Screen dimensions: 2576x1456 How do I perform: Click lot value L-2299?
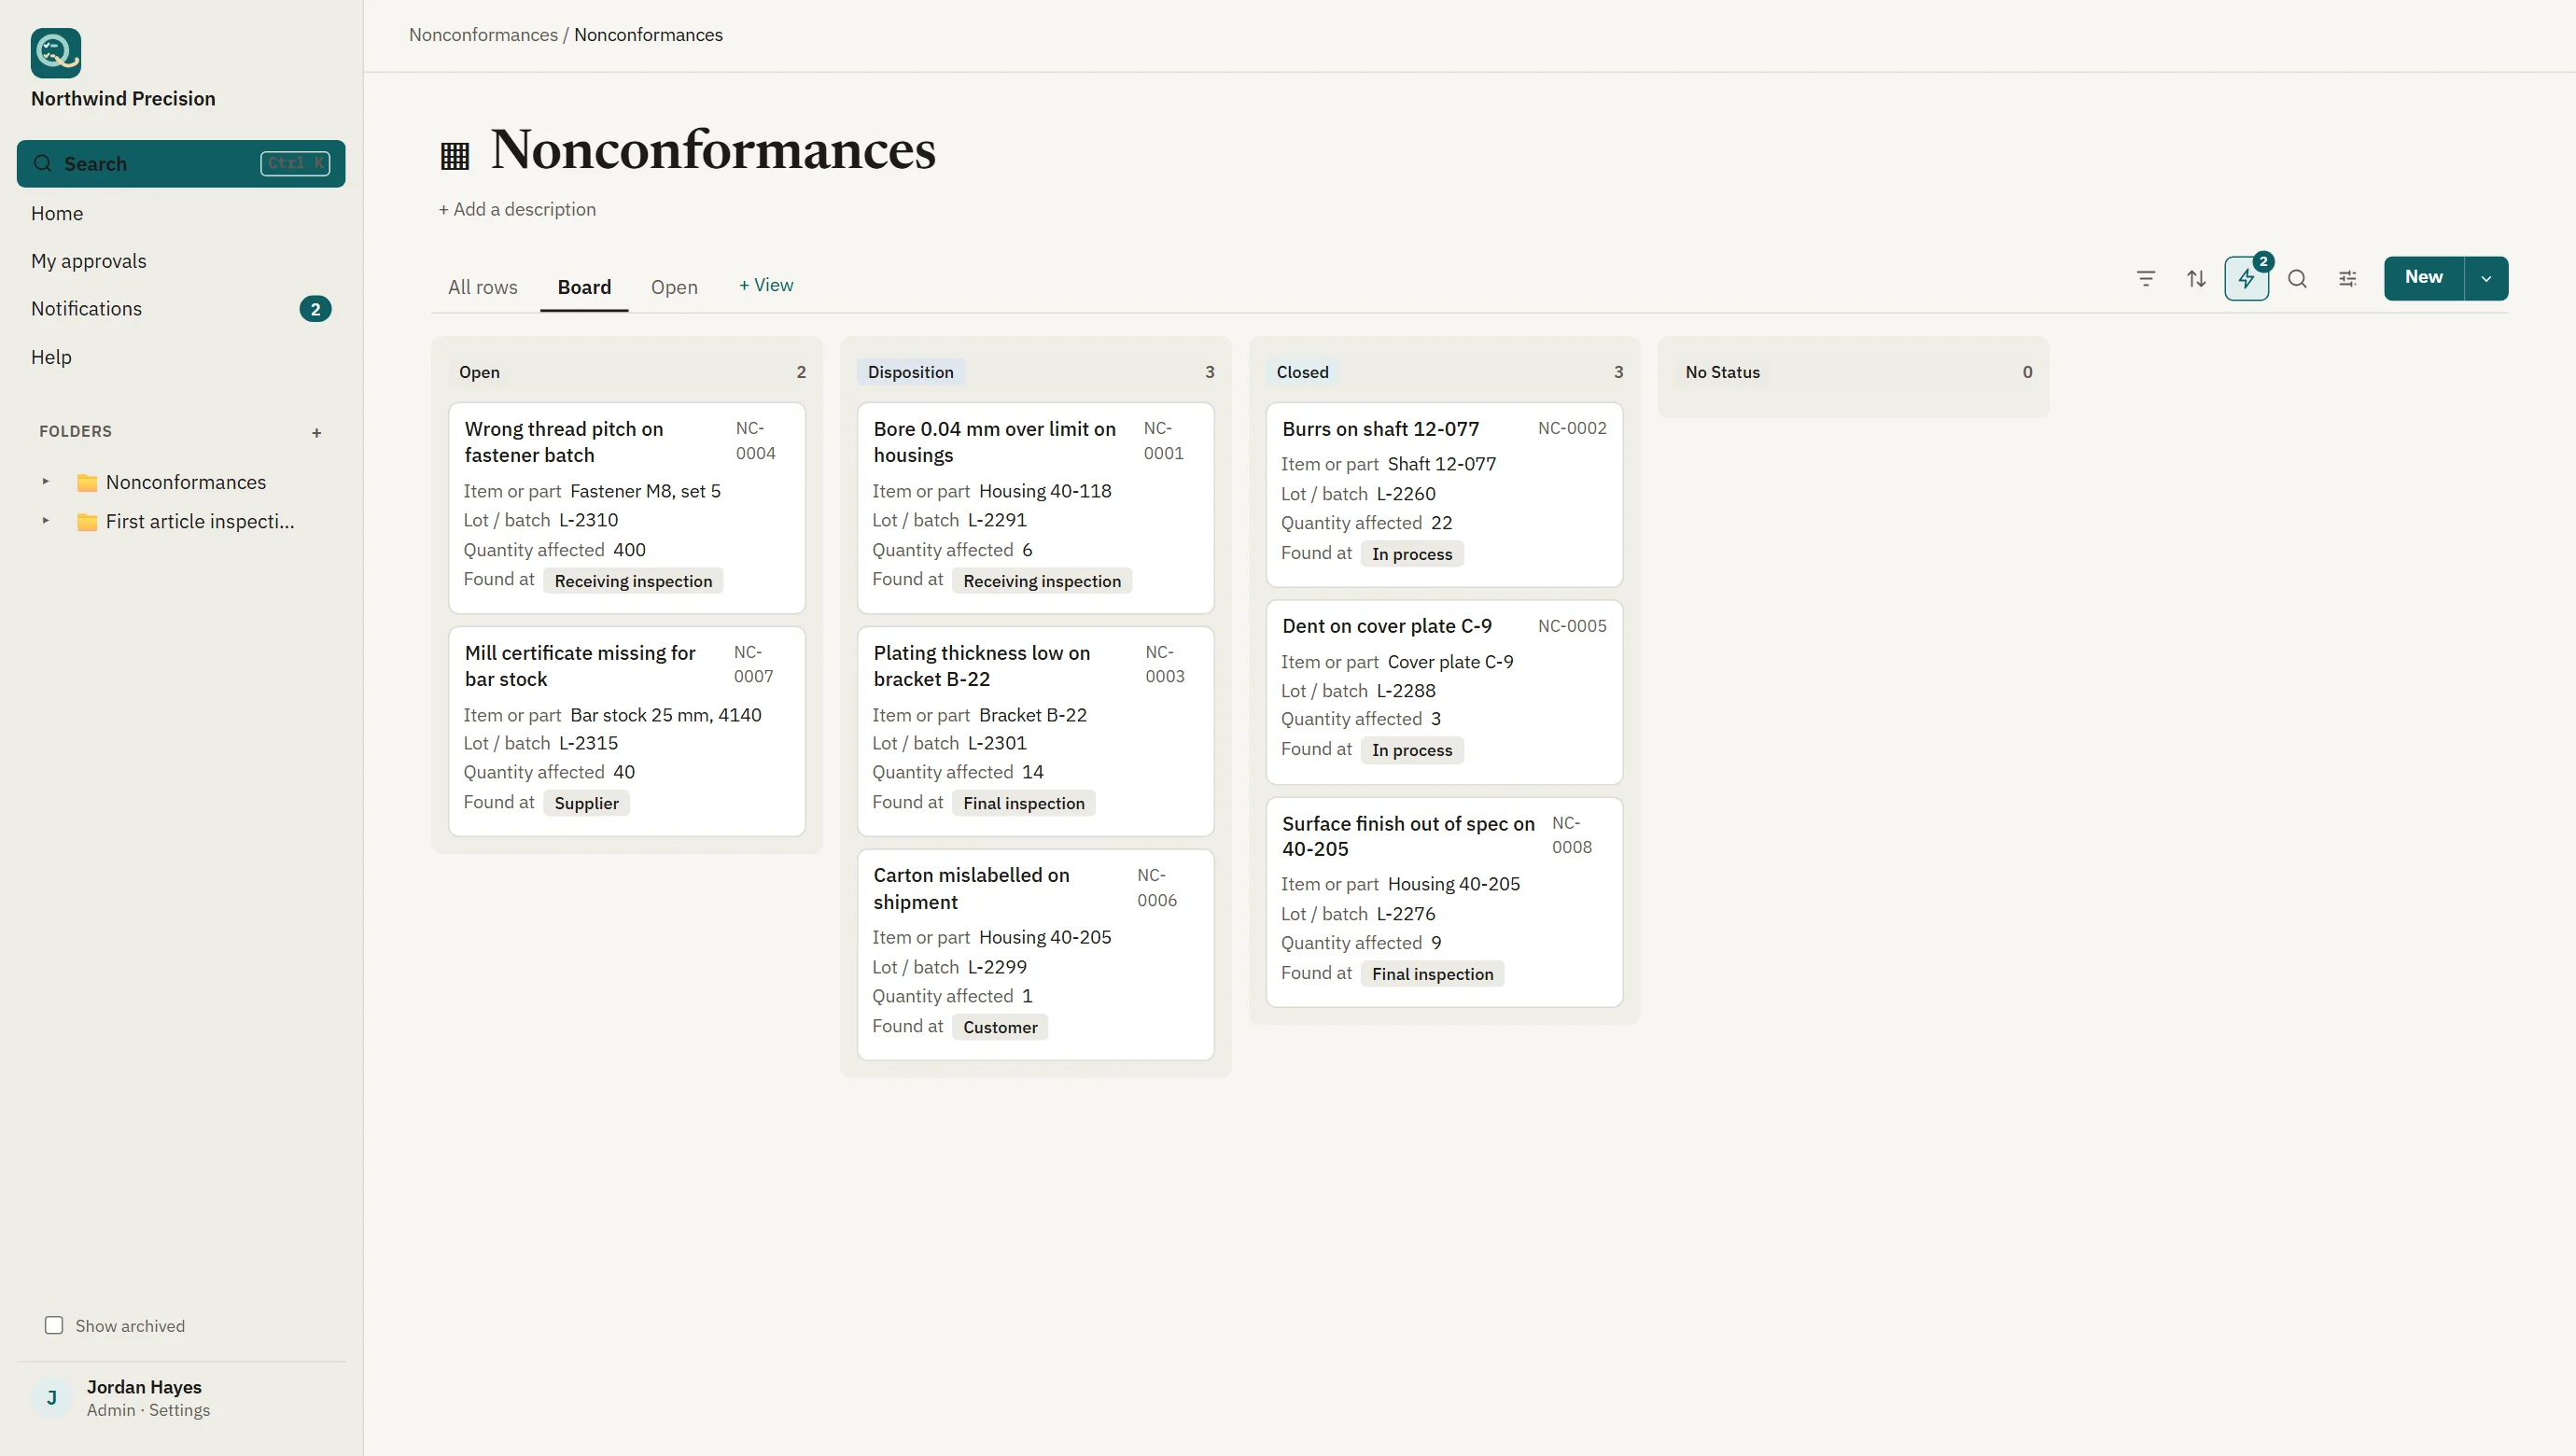pyautogui.click(x=997, y=967)
